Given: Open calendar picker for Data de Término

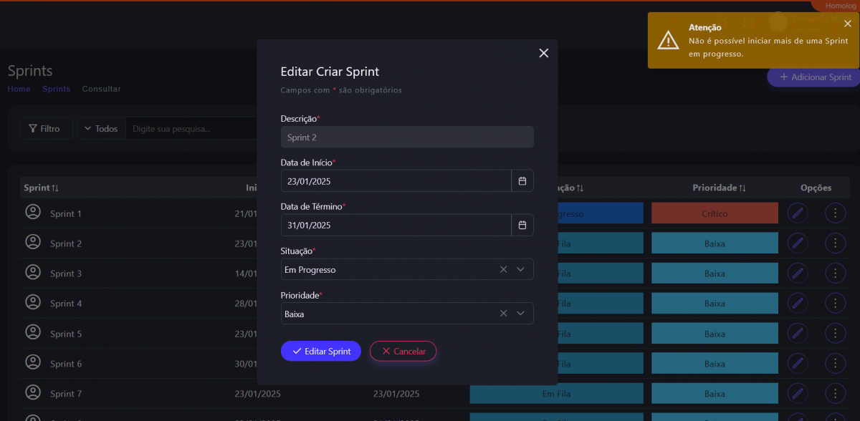Looking at the screenshot, I should [522, 225].
